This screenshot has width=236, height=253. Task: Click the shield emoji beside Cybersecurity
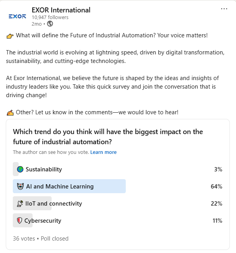tap(20, 221)
